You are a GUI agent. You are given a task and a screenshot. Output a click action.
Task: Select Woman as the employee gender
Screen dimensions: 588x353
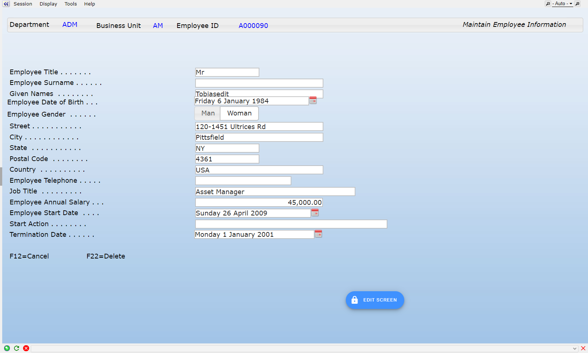pos(239,113)
